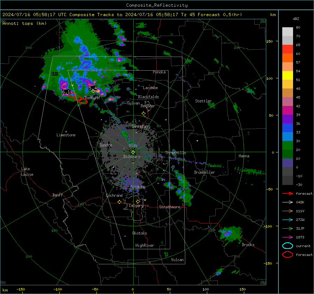This screenshot has width=314, height=294.
Task: Click the HighRiver city label
Action: click(x=145, y=245)
